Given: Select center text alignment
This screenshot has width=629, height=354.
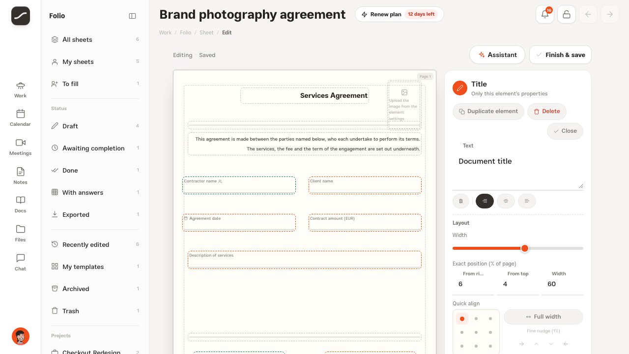Looking at the screenshot, I should click(506, 201).
